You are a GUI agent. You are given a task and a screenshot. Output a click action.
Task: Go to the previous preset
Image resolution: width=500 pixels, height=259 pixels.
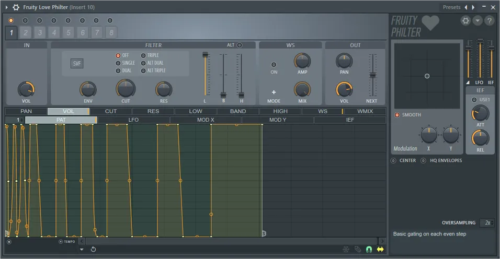coord(466,7)
